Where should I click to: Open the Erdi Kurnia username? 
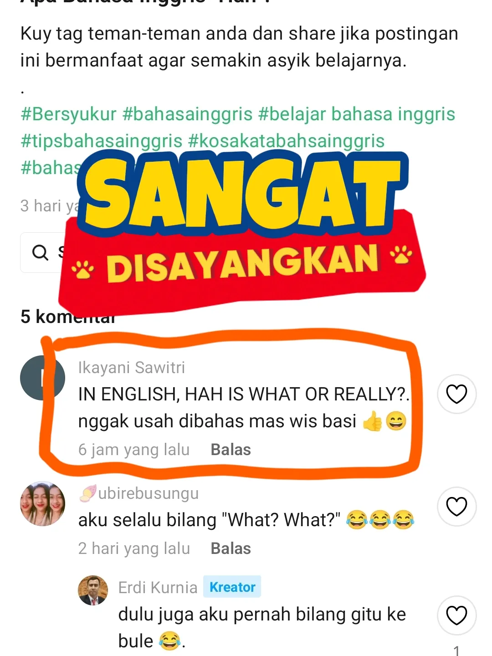[x=158, y=588]
